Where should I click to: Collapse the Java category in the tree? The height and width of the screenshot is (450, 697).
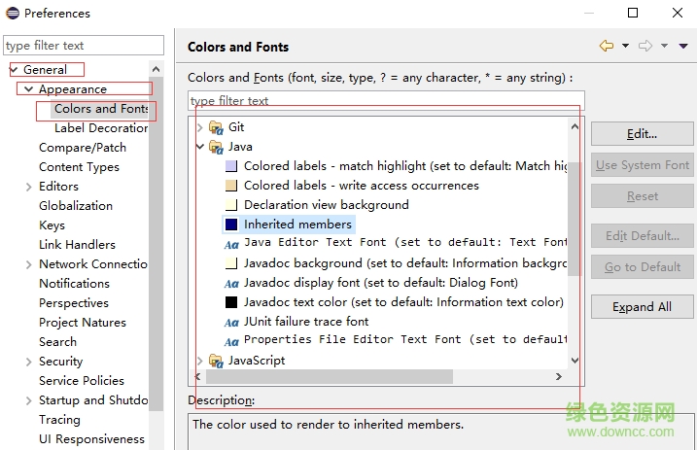click(x=200, y=147)
